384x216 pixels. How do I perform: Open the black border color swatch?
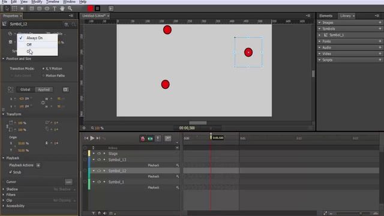coord(97,8)
